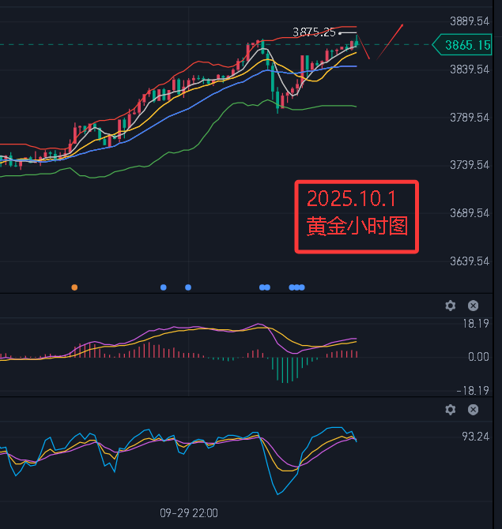Click the 09-29 22:00 time label
The image size is (502, 529).
tap(188, 512)
